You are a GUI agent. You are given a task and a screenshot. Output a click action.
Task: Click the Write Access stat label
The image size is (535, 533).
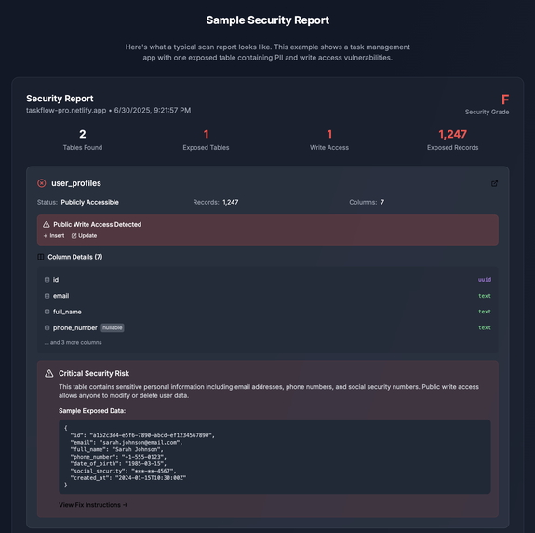click(x=329, y=147)
